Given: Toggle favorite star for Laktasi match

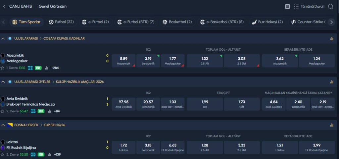Looking at the screenshot, I should click(3, 154).
